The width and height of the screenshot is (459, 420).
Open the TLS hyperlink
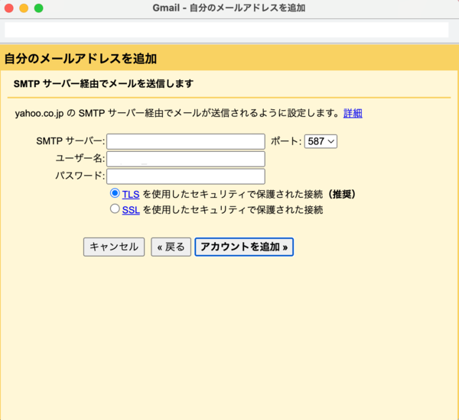click(x=131, y=195)
